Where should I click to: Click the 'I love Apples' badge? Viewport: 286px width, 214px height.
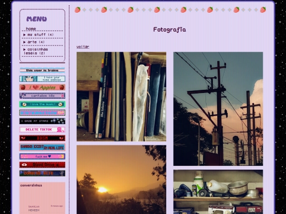pos(42,87)
